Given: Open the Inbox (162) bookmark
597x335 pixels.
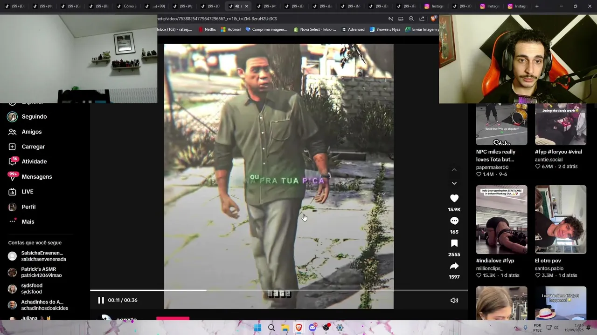Looking at the screenshot, I should [175, 29].
